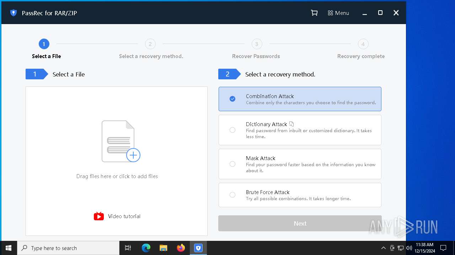Click the dictionary import icon beside Dictionary Attack
Viewport: 455px width, 255px height.
click(x=291, y=124)
